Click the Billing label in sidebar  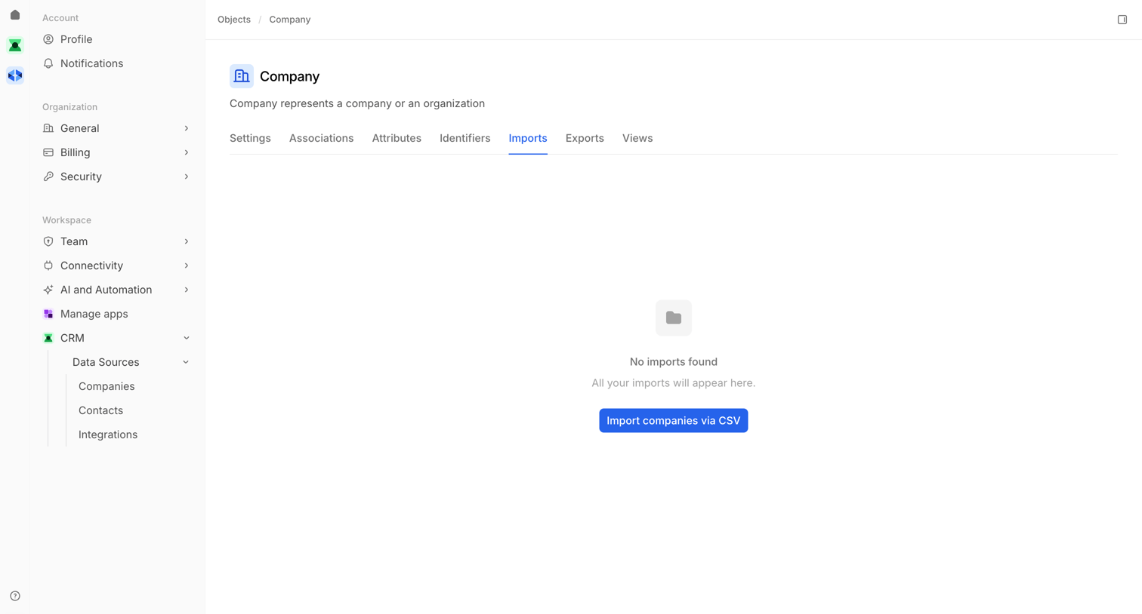coord(75,152)
